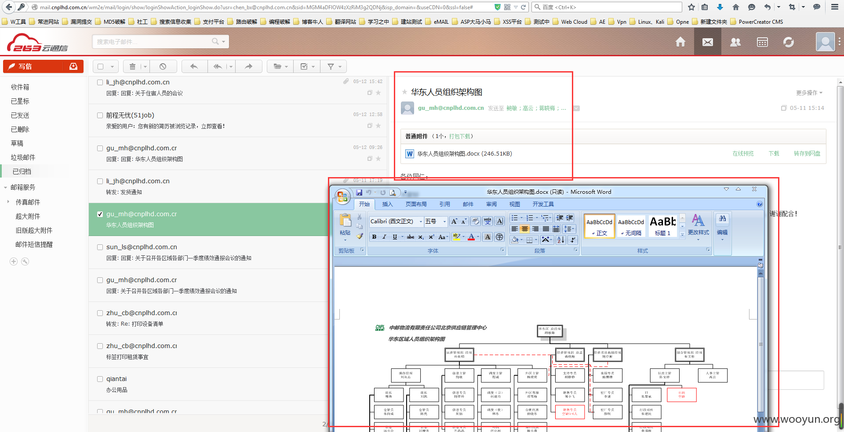Click the forward arrow icon in mail toolbar

click(x=248, y=66)
